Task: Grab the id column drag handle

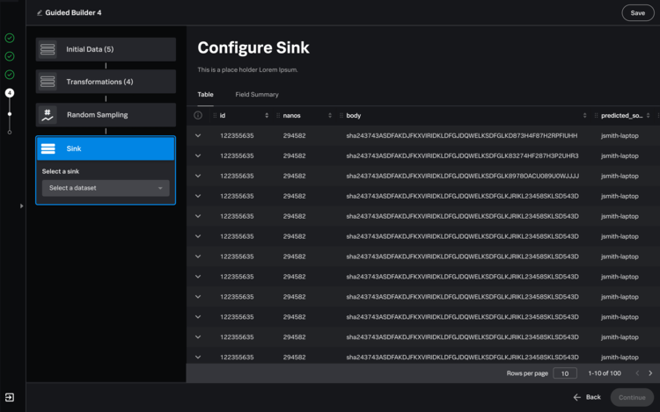Action: pos(215,115)
